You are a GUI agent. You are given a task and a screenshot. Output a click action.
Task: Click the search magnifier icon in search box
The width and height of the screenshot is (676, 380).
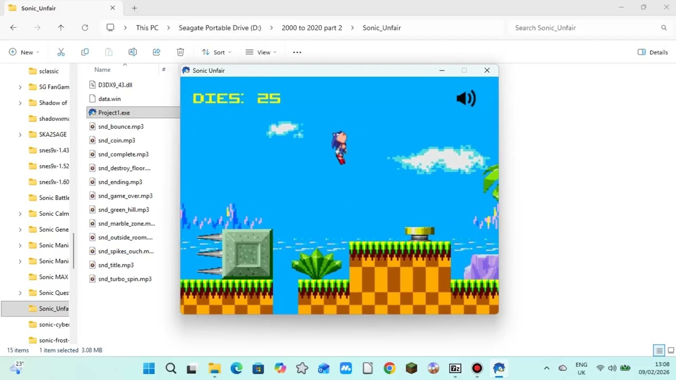(x=664, y=27)
